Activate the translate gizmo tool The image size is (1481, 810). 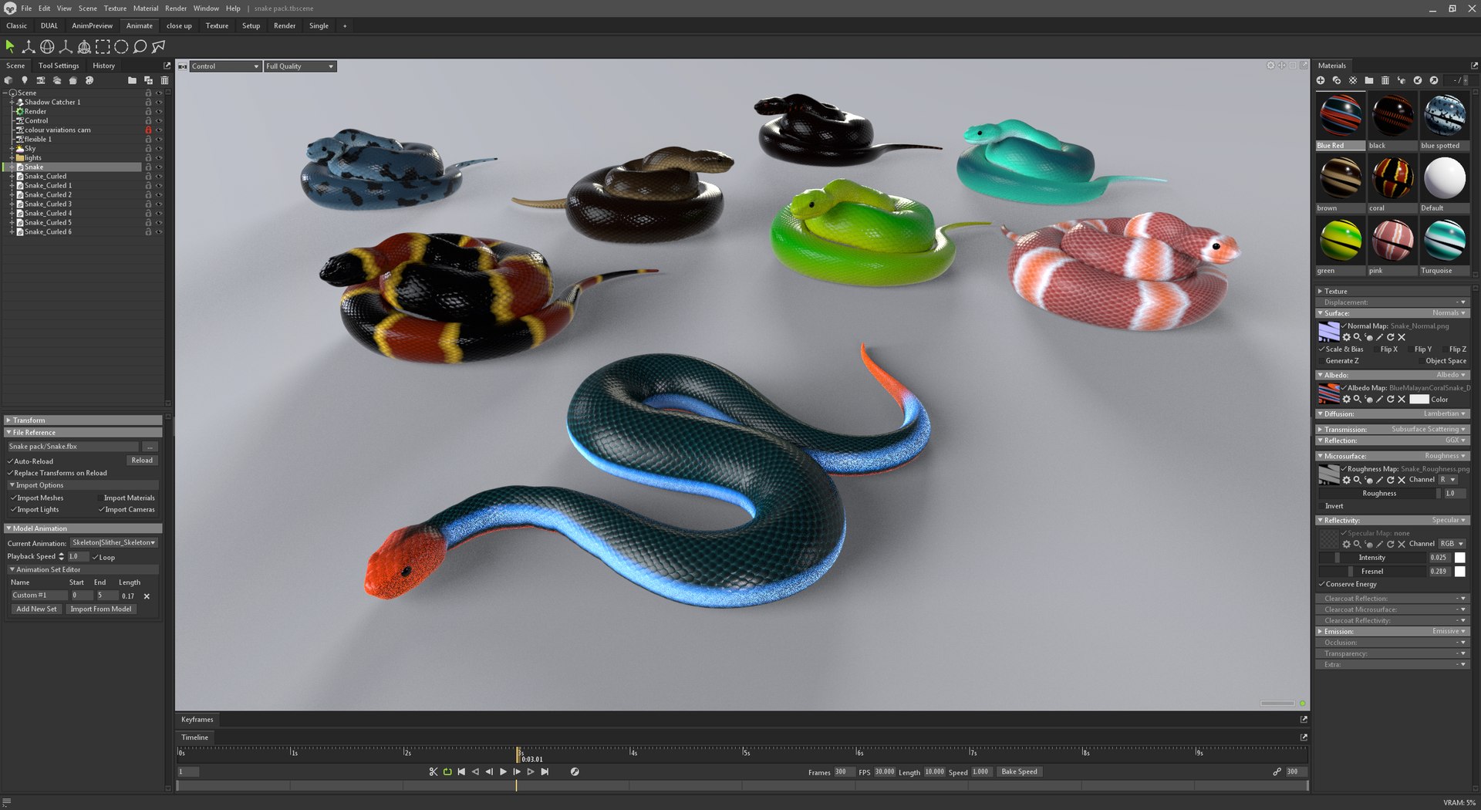pos(29,46)
